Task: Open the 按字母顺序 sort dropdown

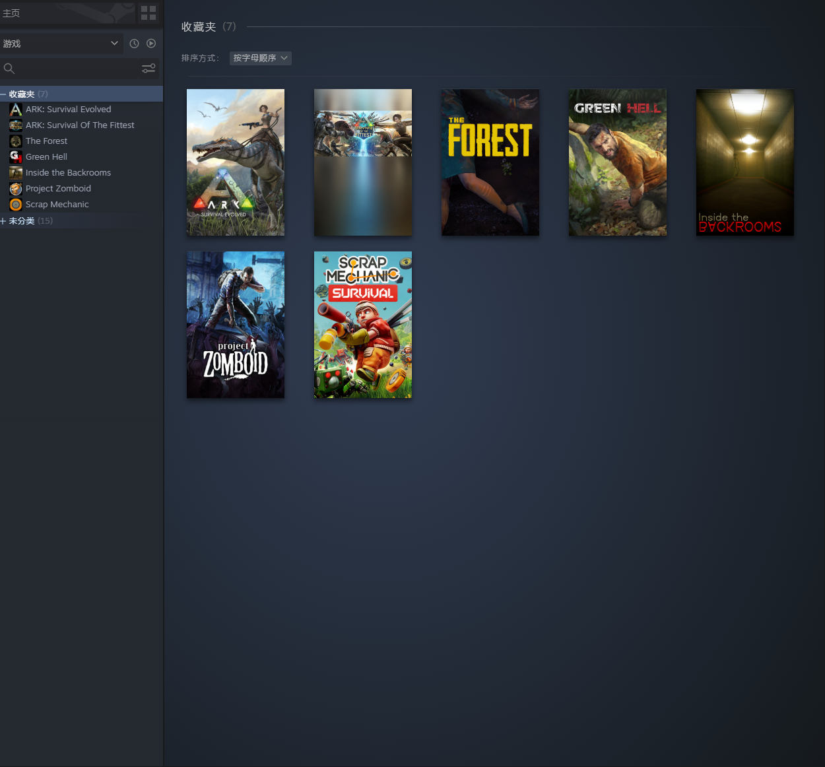Action: click(261, 58)
